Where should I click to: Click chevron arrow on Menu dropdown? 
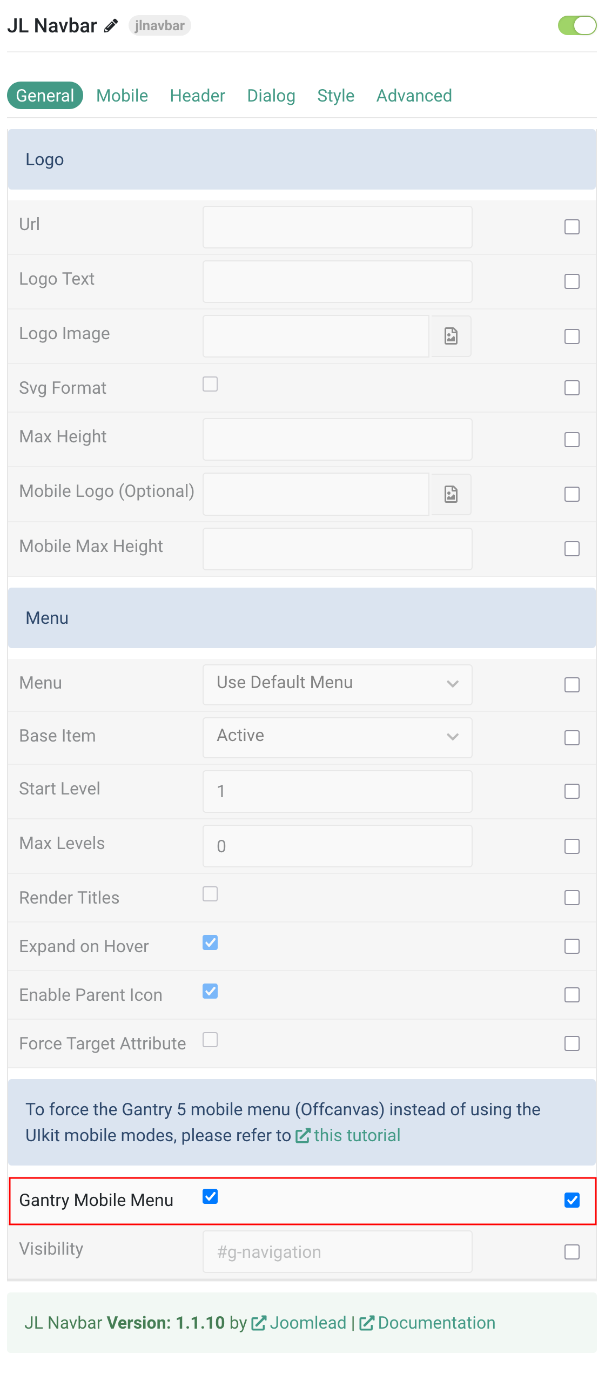[453, 684]
